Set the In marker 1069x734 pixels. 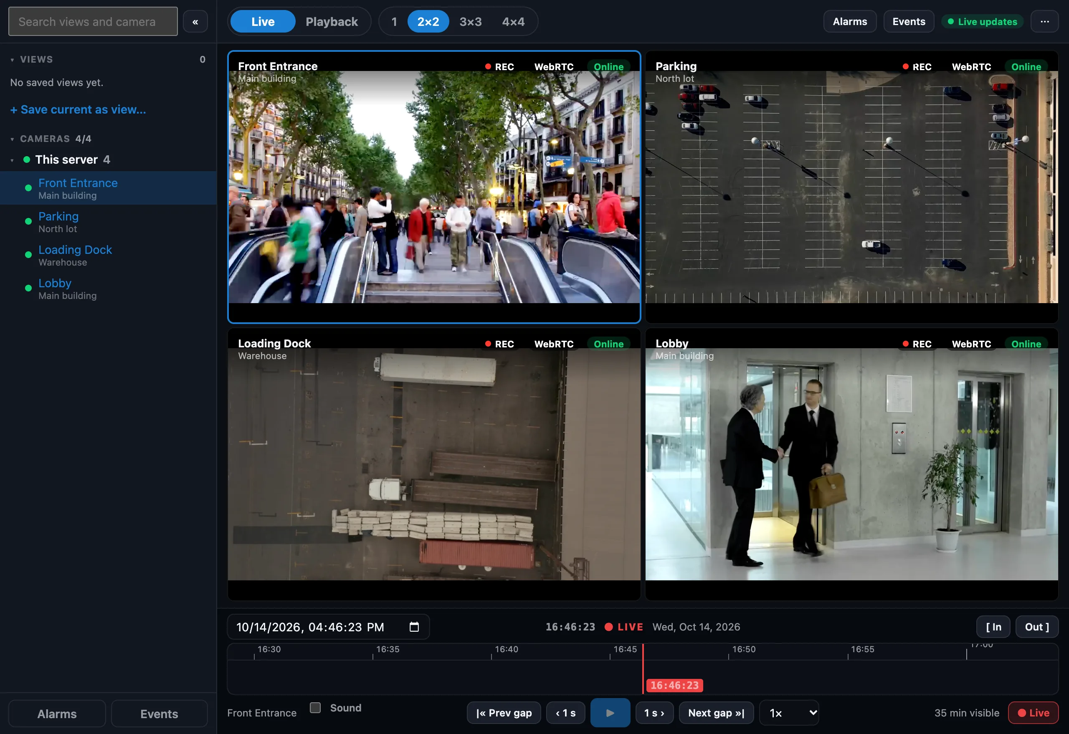pos(993,627)
